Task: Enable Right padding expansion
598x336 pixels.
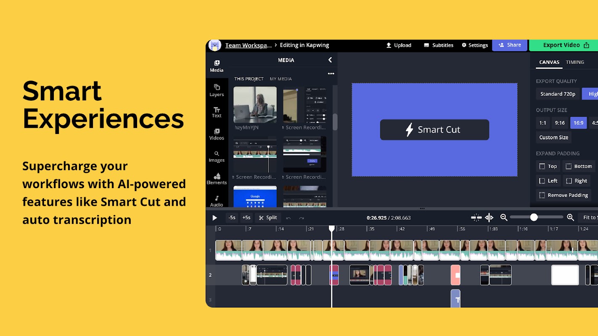Action: coord(576,181)
